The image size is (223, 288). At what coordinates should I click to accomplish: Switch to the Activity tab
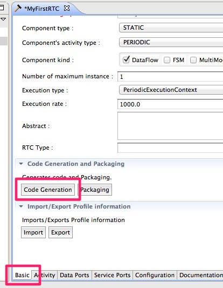pos(45,275)
